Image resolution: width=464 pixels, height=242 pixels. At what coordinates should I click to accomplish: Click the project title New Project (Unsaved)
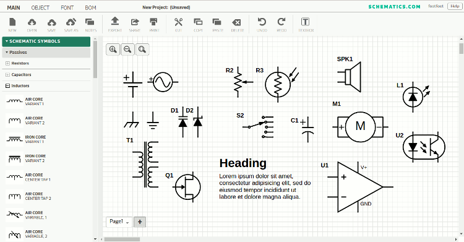coord(166,7)
